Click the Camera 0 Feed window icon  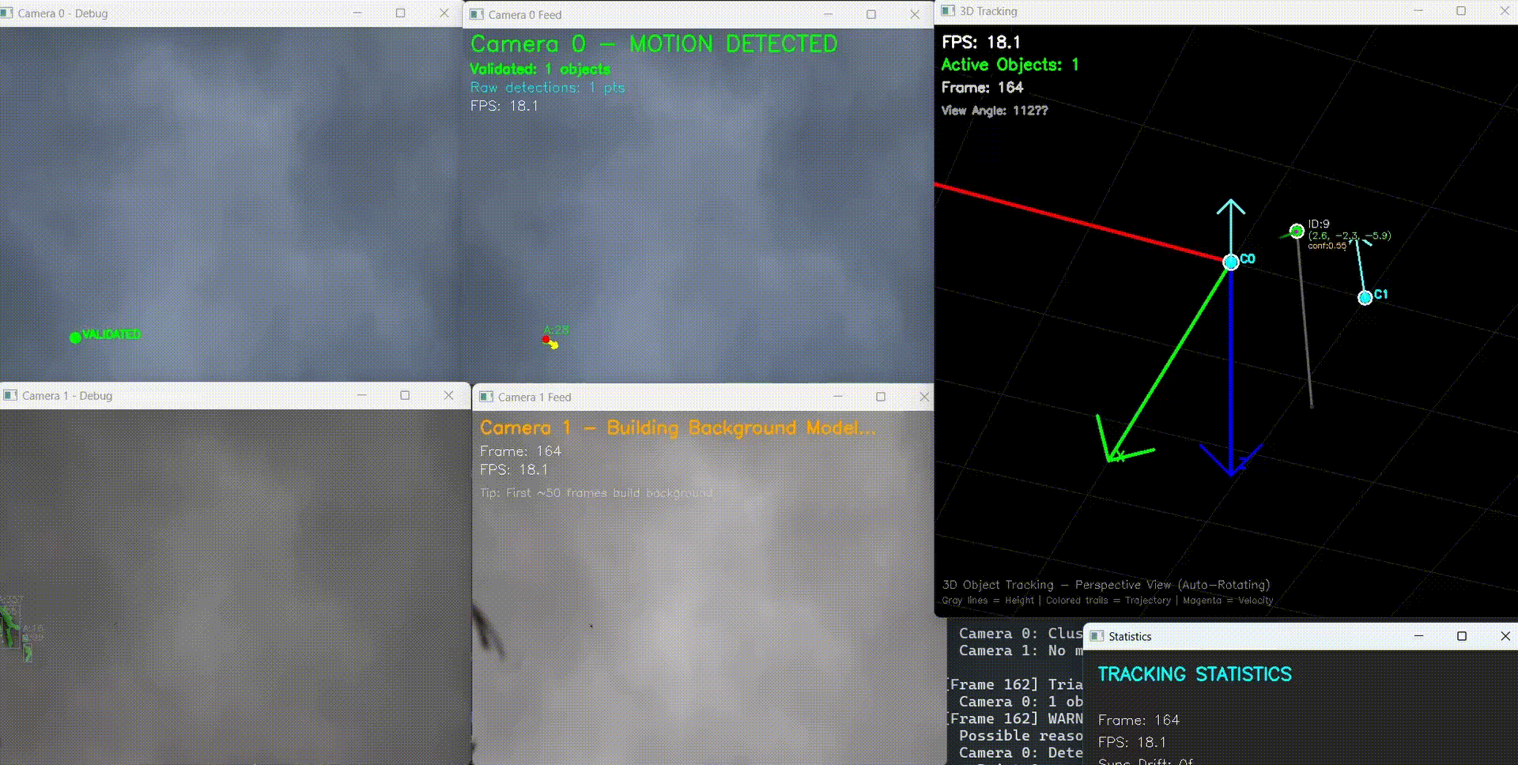[x=477, y=14]
